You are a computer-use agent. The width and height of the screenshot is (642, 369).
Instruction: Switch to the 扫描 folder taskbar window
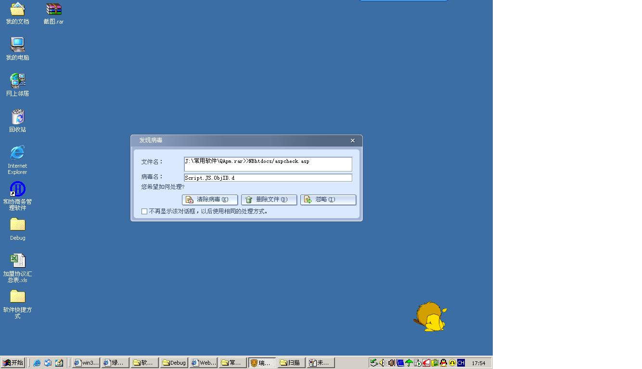pyautogui.click(x=292, y=363)
